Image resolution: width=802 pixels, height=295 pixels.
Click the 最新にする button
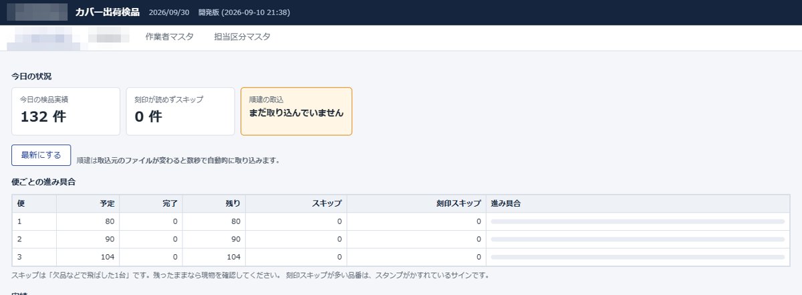(41, 155)
